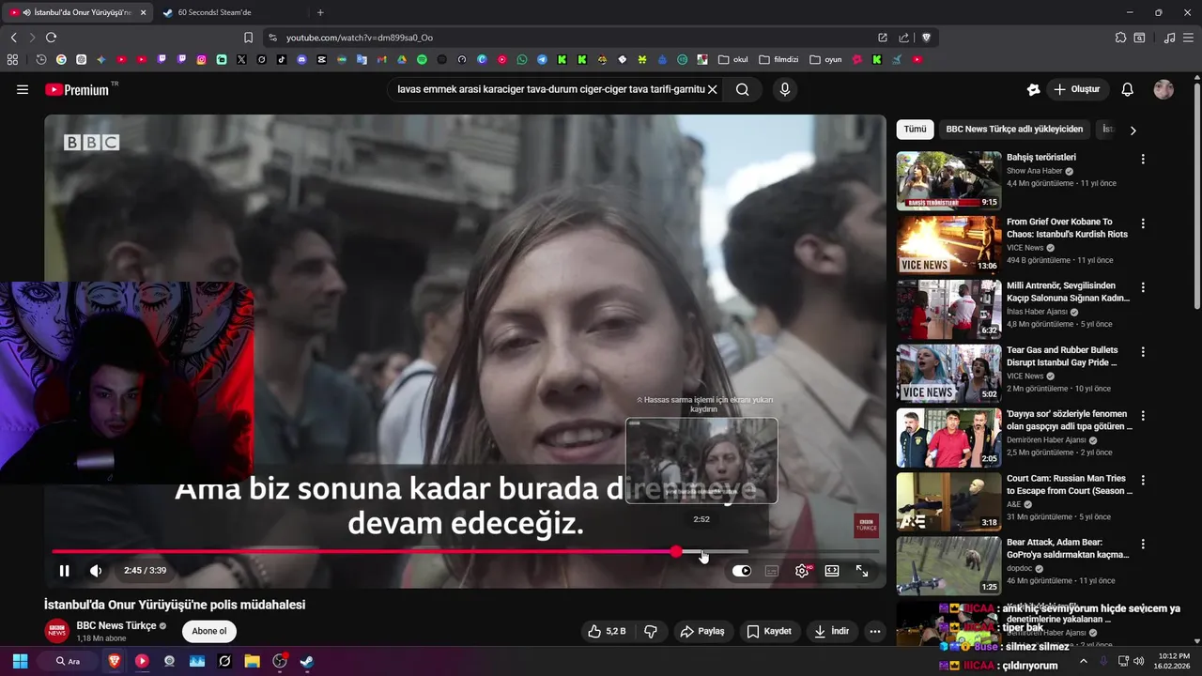The image size is (1202, 676).
Task: Open the Windows taskbar search box
Action: coord(69,661)
